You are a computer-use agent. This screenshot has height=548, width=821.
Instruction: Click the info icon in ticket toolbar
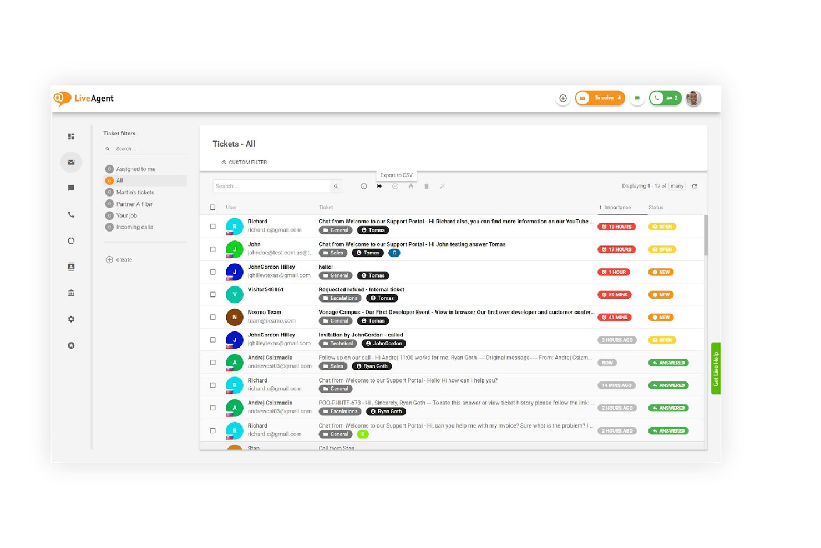point(364,187)
